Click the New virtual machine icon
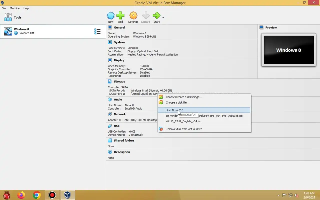Screen dimensions: 320x200 tap(111, 15)
